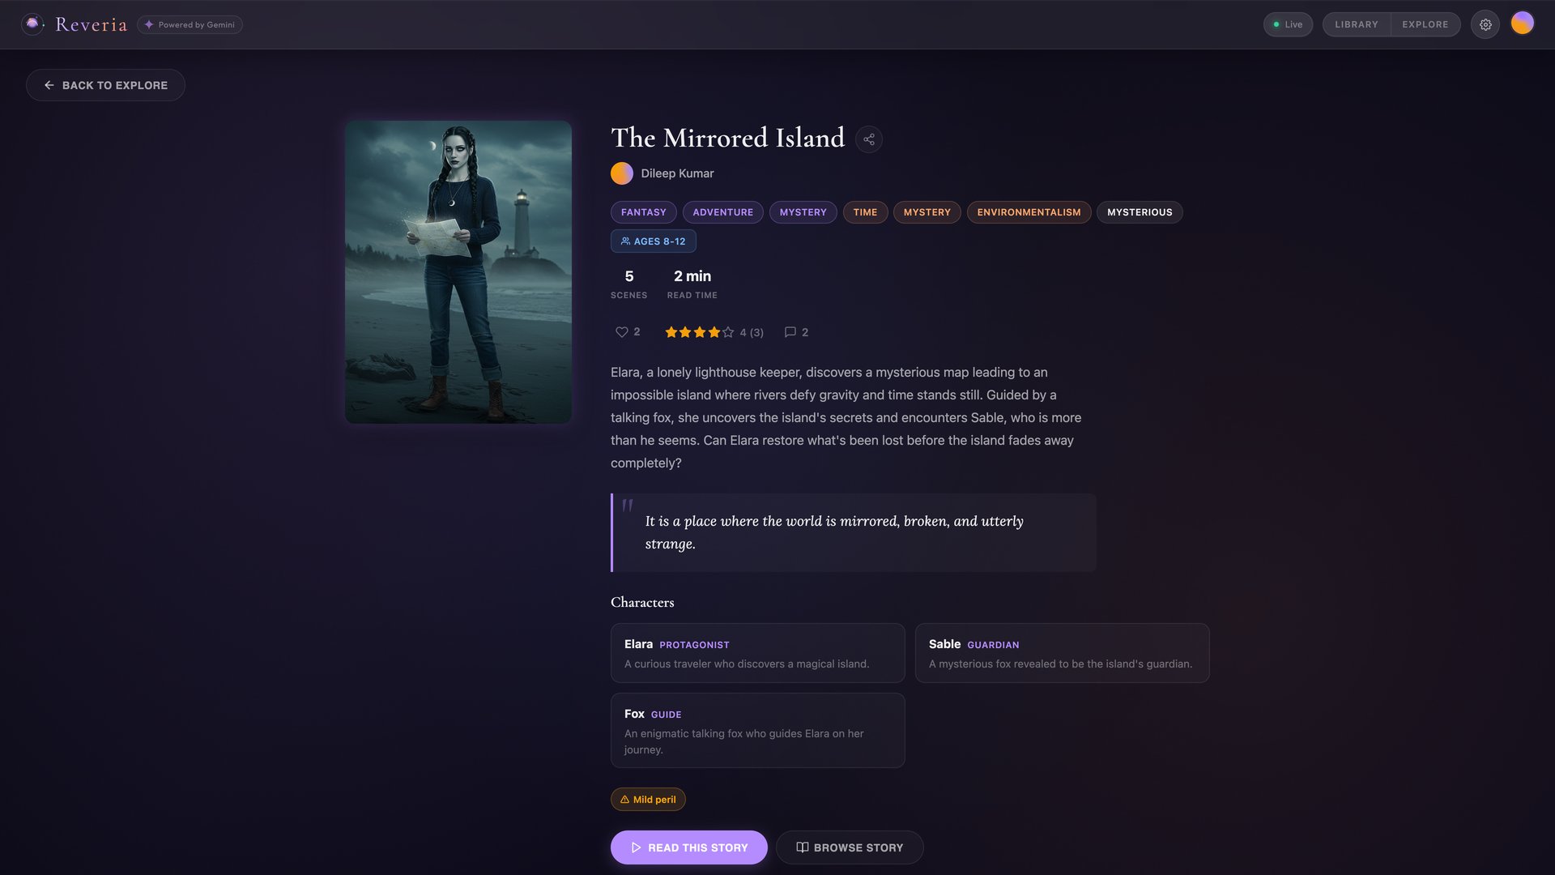This screenshot has height=875, width=1555.
Task: Open the Sable guardian character card
Action: 1063,653
